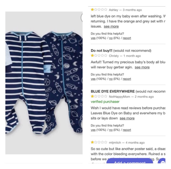Screen dimensions: 171x169
Task: Vote no on Christy's review
Action: point(111,79)
